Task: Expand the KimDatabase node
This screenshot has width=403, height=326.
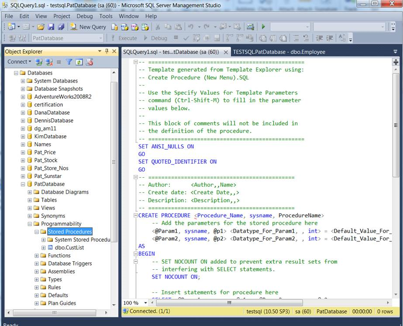Action: click(23, 137)
